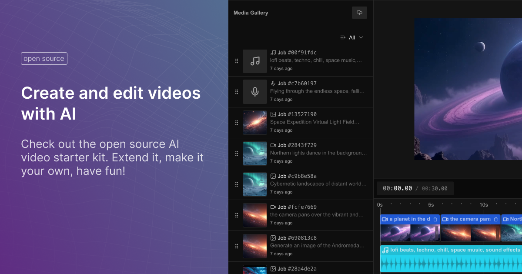Screen dimensions: 522x274
Task: Upload media using the cloud upload icon
Action: tap(359, 13)
